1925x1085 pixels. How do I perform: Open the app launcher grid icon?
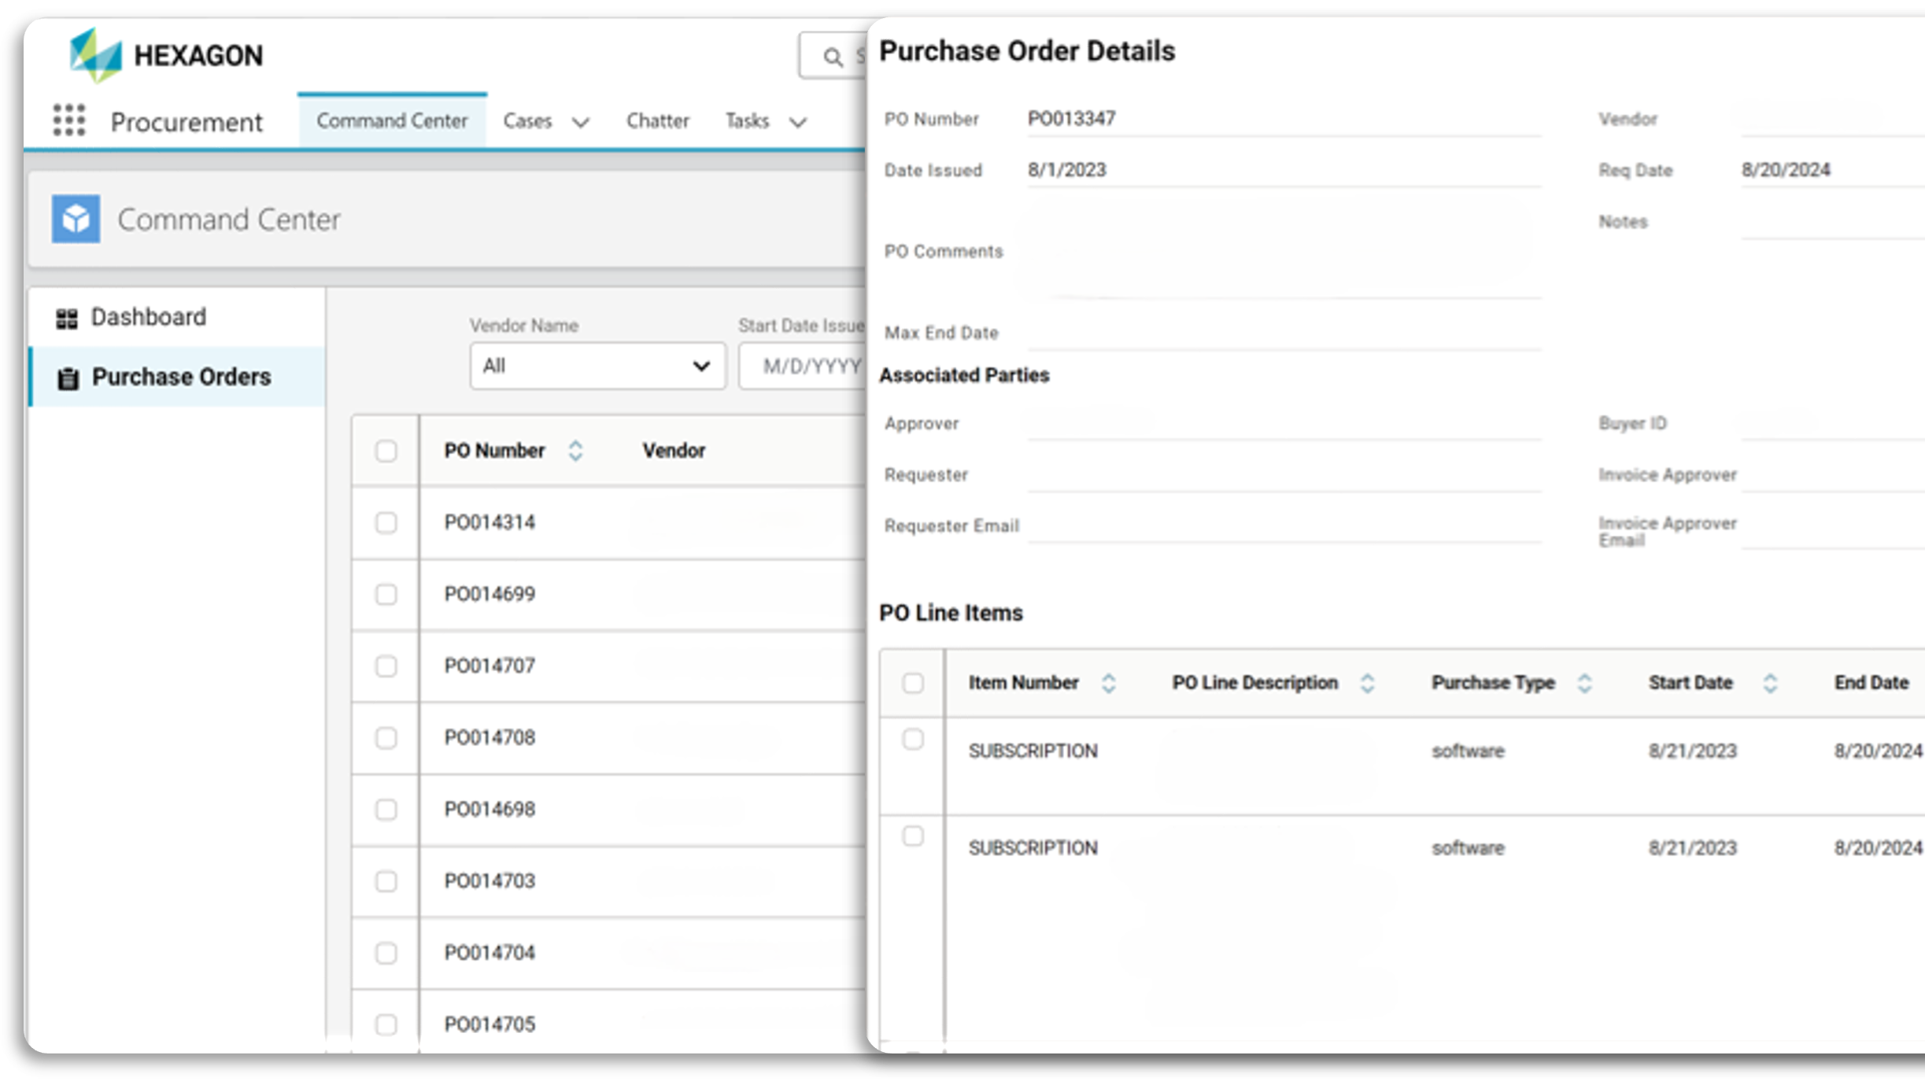(x=69, y=120)
